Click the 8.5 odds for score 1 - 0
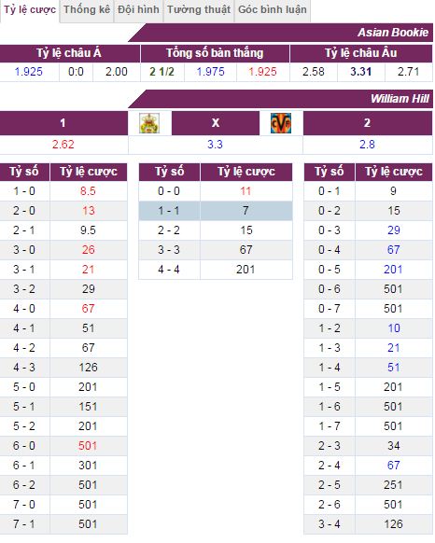Screen dimensions: 435x543 88,191
